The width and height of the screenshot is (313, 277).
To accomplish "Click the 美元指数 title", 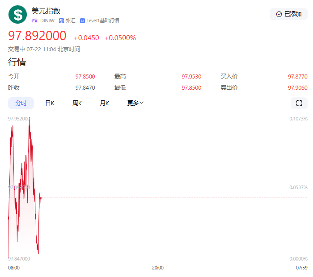I will coord(46,11).
